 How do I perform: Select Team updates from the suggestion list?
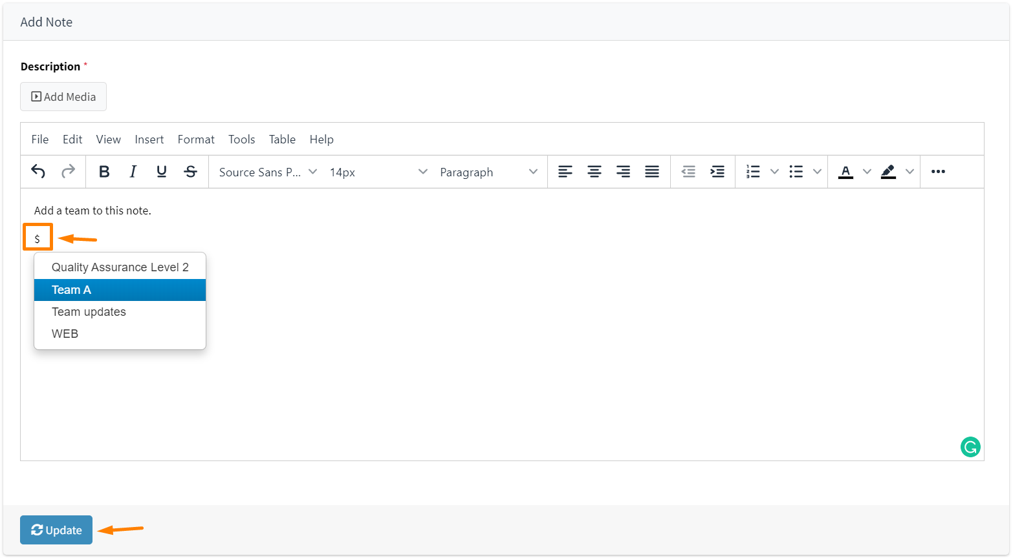89,312
